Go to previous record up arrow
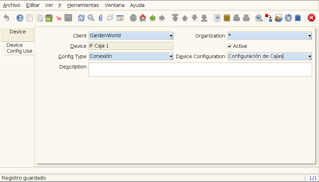 [185, 18]
